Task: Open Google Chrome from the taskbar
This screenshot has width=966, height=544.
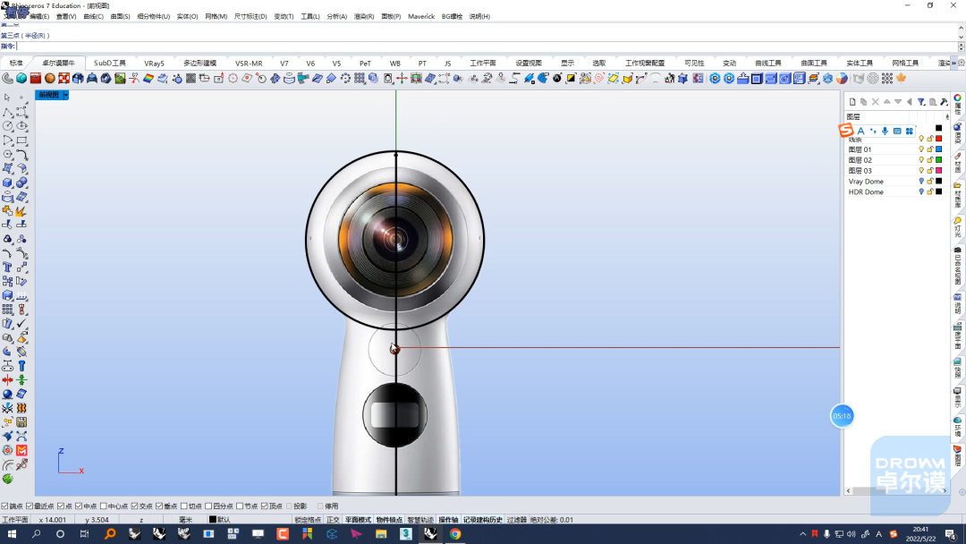Action: (455, 533)
